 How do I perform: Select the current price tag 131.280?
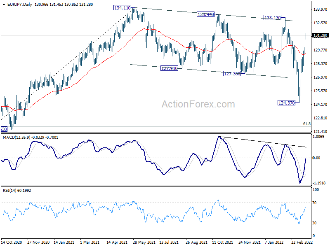(x=321, y=35)
